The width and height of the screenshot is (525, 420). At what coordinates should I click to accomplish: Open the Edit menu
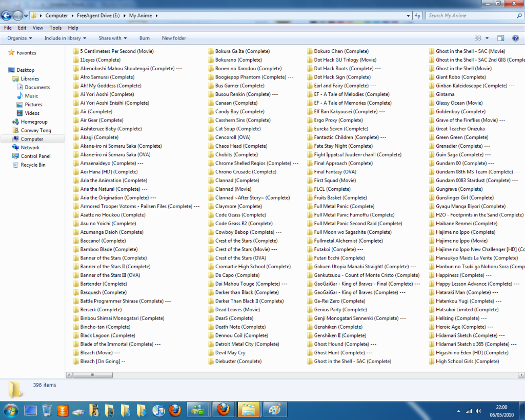pos(22,28)
